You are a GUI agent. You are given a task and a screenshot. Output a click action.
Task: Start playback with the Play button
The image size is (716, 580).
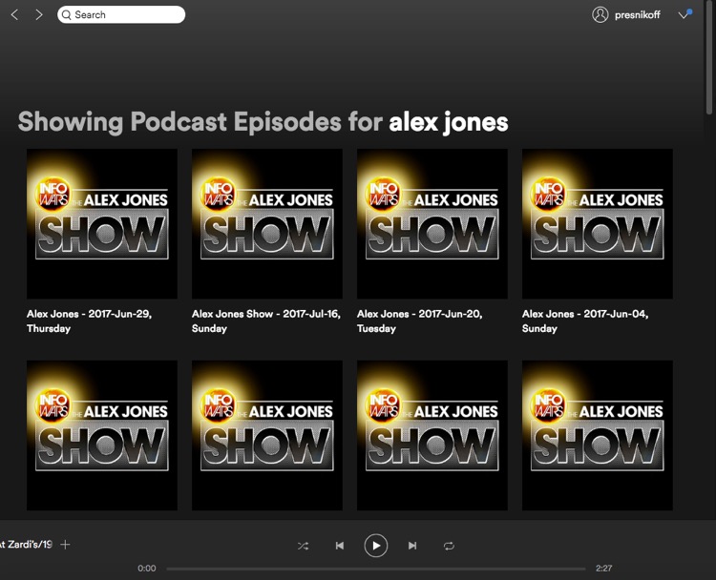376,546
